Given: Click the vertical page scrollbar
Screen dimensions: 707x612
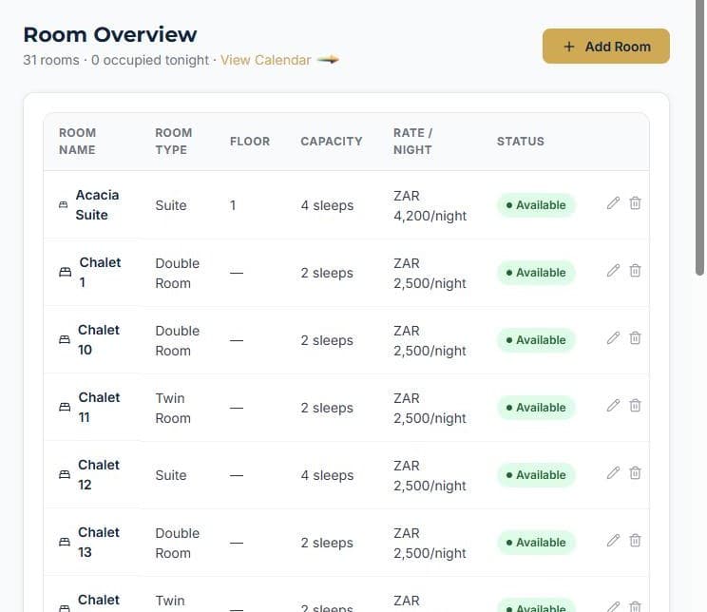Looking at the screenshot, I should 699,138.
